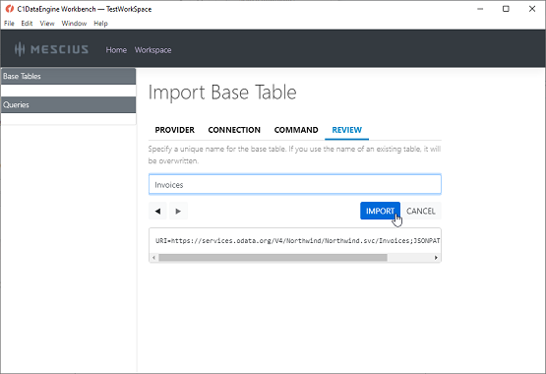The height and width of the screenshot is (374, 546).
Task: Select the Queries panel header
Action: tap(68, 104)
